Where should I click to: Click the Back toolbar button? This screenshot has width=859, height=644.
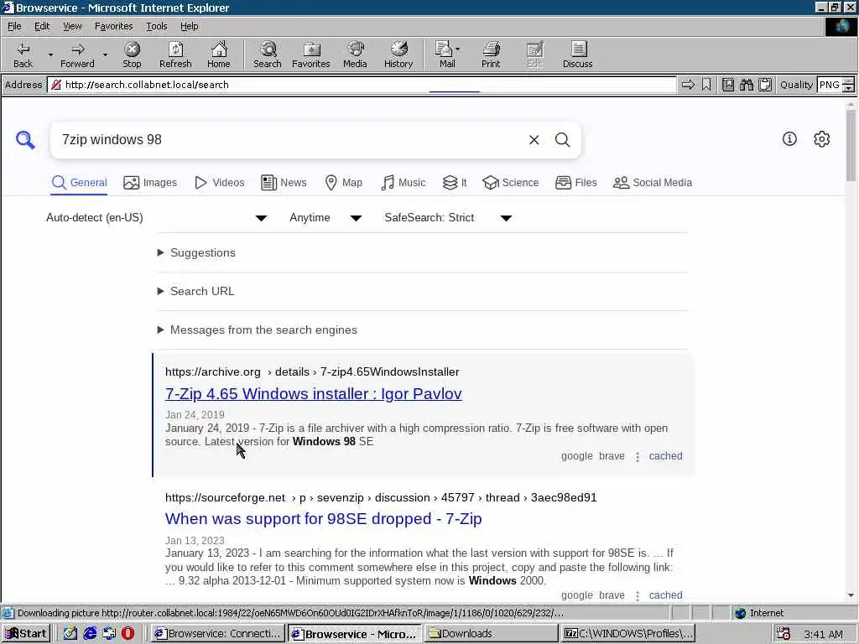(x=23, y=55)
